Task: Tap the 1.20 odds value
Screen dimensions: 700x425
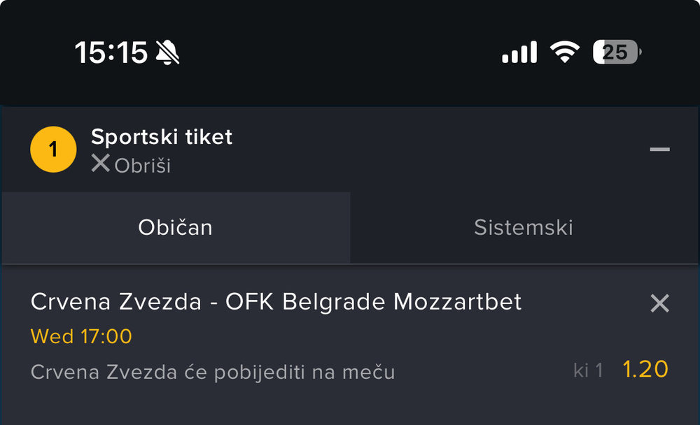Action: pos(645,369)
